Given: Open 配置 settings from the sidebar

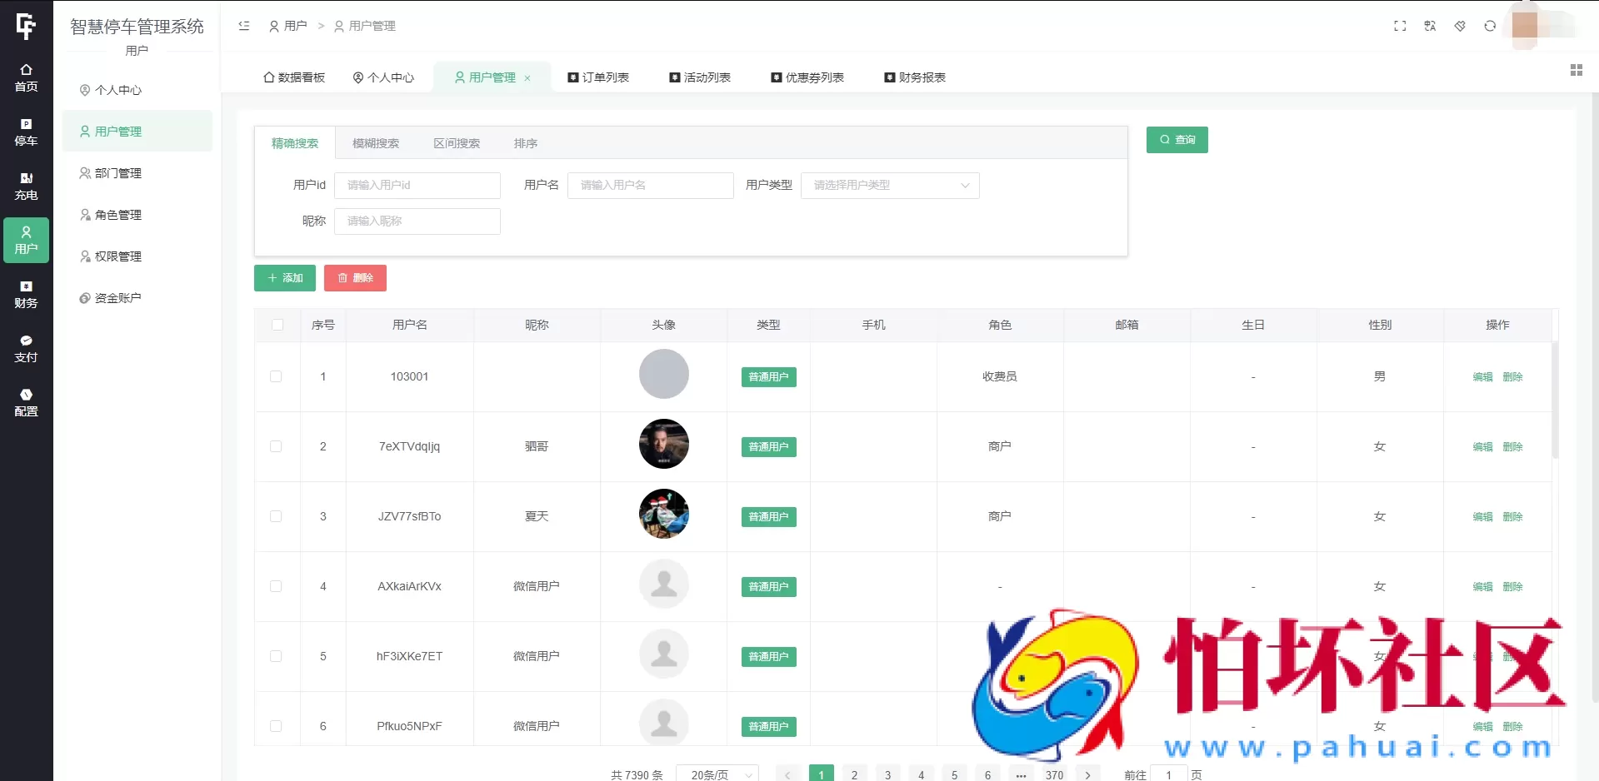Looking at the screenshot, I should click(26, 402).
